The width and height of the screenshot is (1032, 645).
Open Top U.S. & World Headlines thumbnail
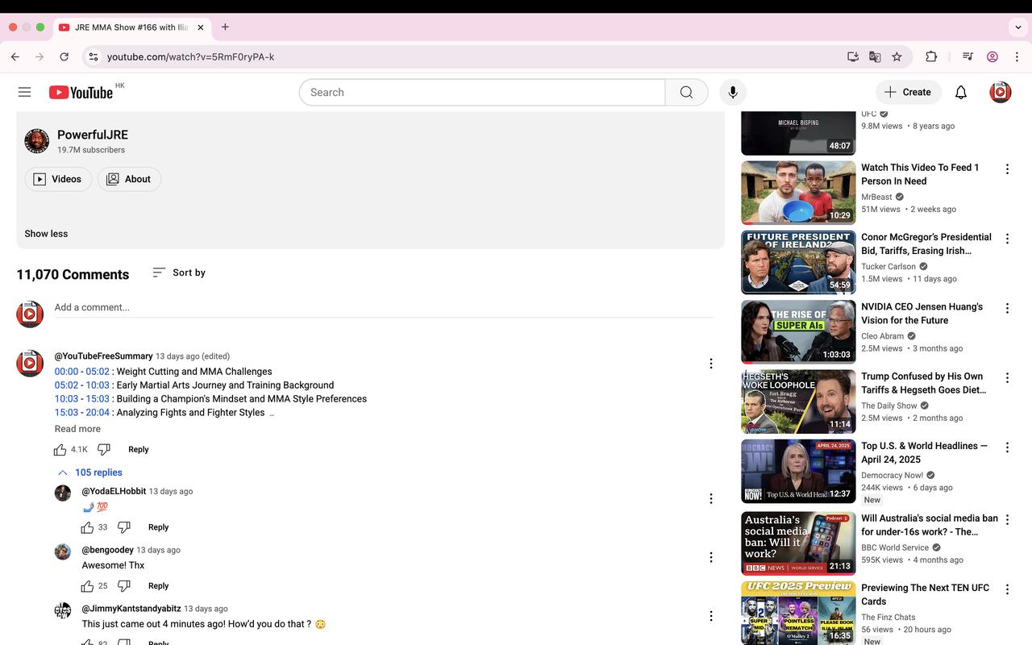pyautogui.click(x=798, y=471)
